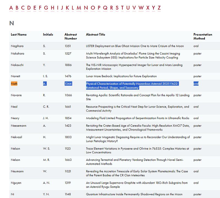Navigate to the letter H authors
Image resolution: width=220 pixels, height=198 pixels.
click(53, 8)
